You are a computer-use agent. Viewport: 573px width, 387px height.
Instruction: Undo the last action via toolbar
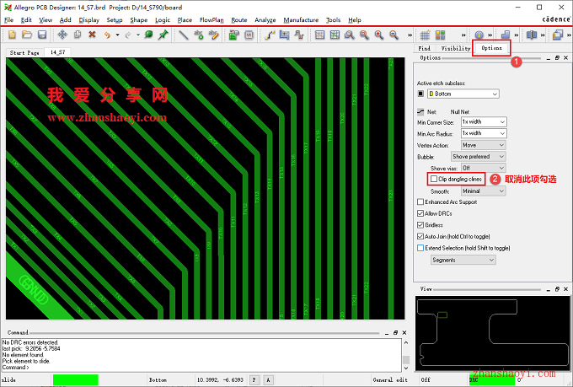107,35
